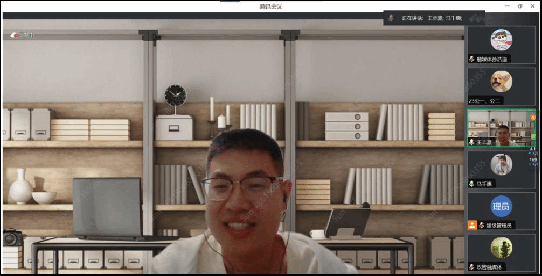Image resolution: width=542 pixels, height=276 pixels.
Task: Select the 政管融媒体 participant avatar
Action: click(x=501, y=248)
